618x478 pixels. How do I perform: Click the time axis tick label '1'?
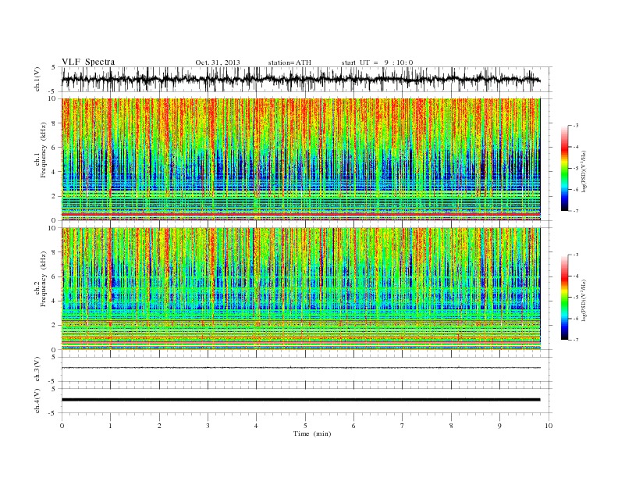[110, 426]
